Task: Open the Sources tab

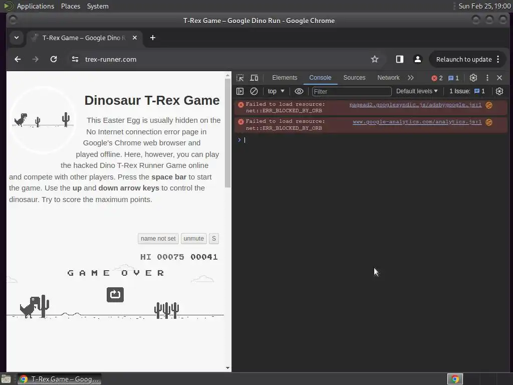Action: point(354,78)
